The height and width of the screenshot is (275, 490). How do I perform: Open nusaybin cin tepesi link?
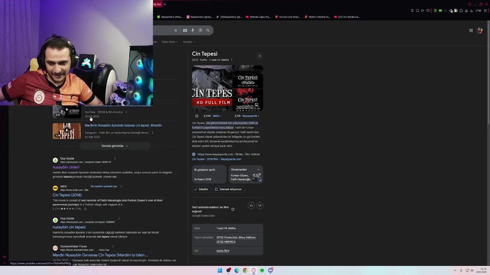click(x=69, y=227)
